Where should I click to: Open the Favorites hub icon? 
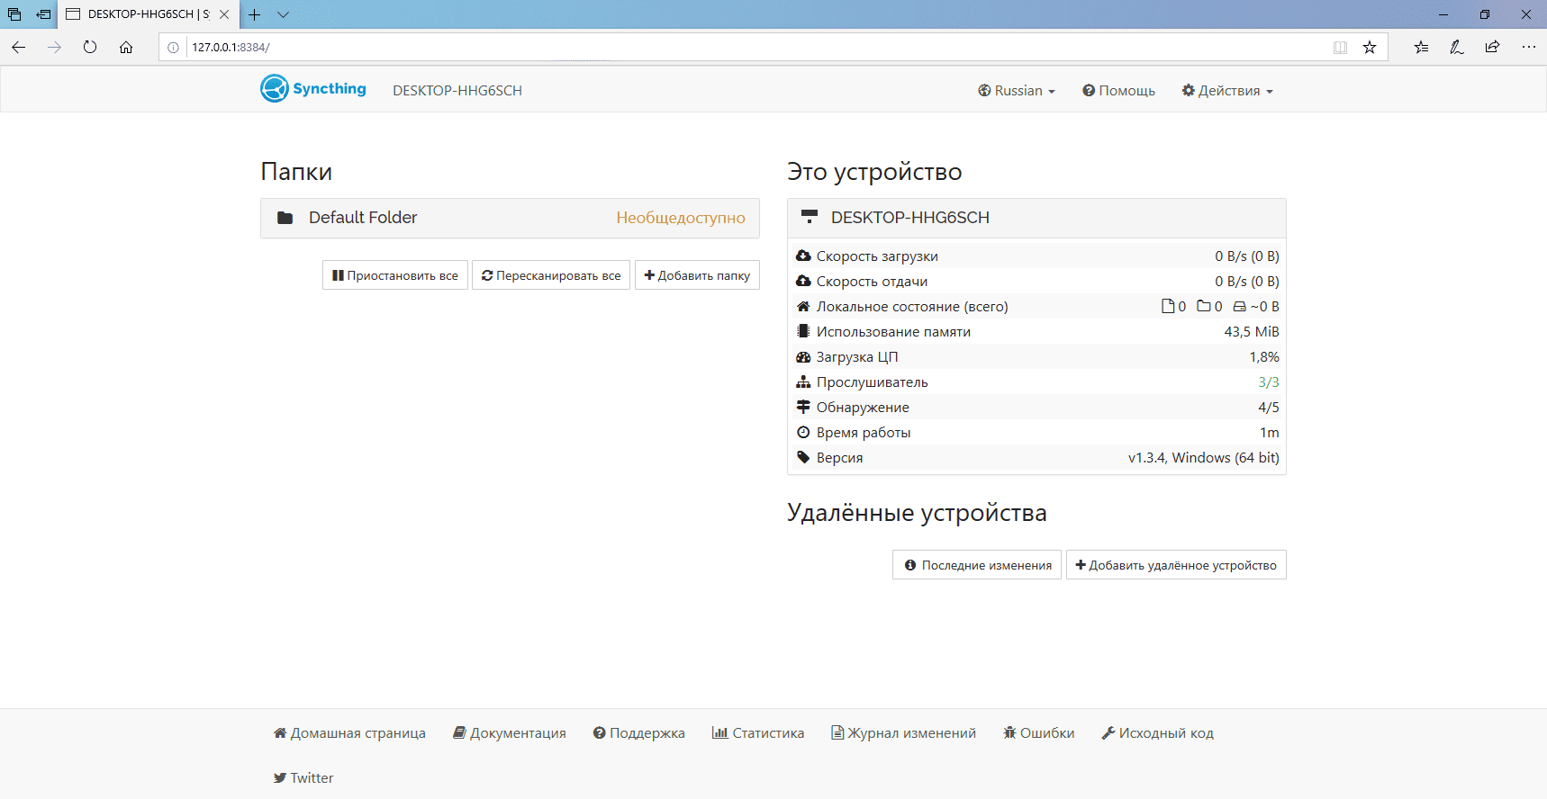pyautogui.click(x=1421, y=47)
